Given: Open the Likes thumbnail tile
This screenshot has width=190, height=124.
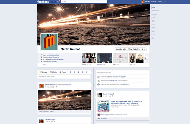Looking at the screenshot, I should (136, 58).
